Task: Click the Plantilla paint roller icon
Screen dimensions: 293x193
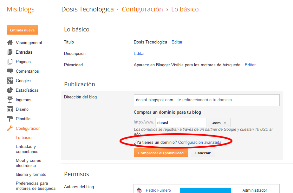Action: coord(10,119)
